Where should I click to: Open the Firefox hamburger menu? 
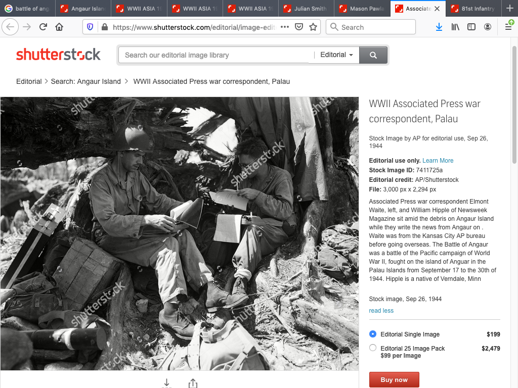[x=508, y=27]
